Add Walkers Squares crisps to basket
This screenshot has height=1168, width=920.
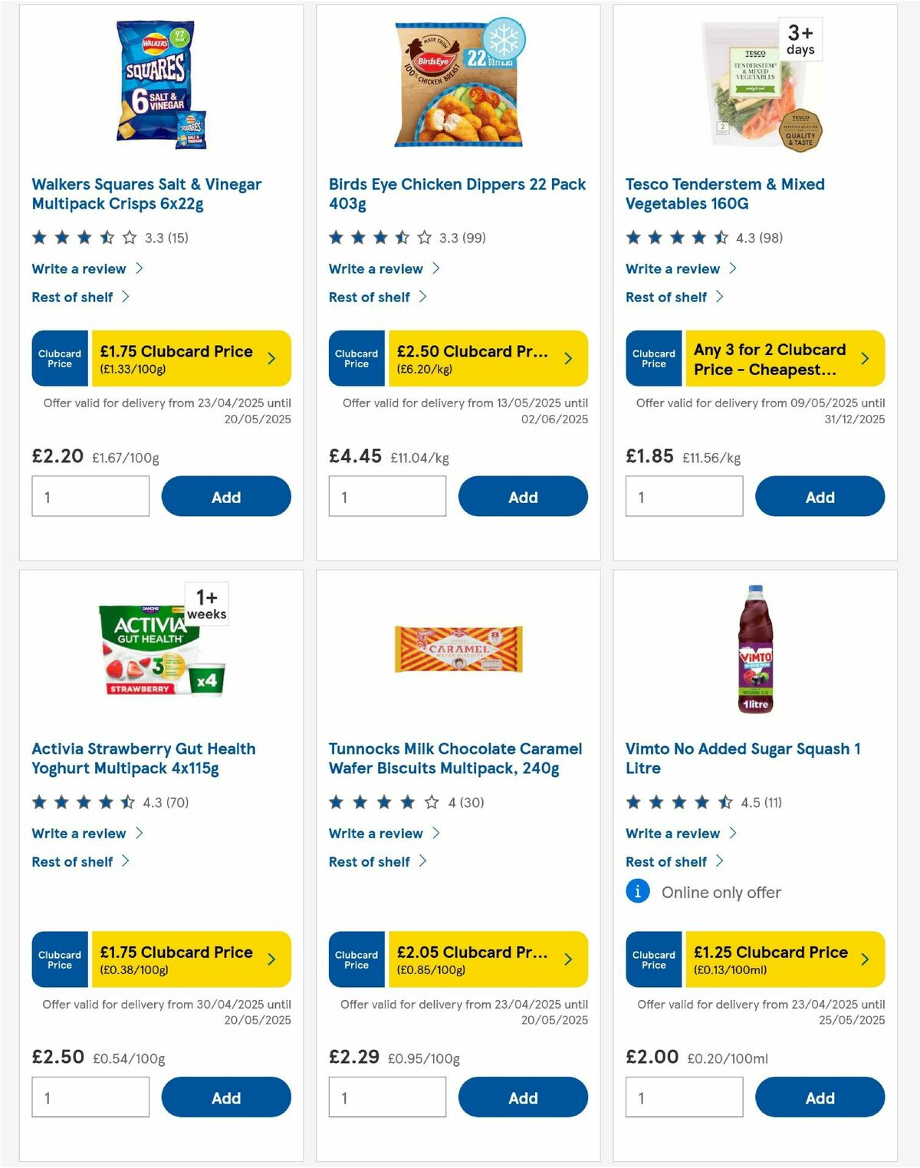[x=225, y=496]
